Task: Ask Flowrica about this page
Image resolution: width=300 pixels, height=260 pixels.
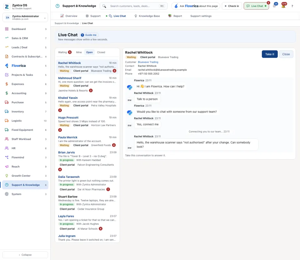Action: pyautogui.click(x=196, y=6)
